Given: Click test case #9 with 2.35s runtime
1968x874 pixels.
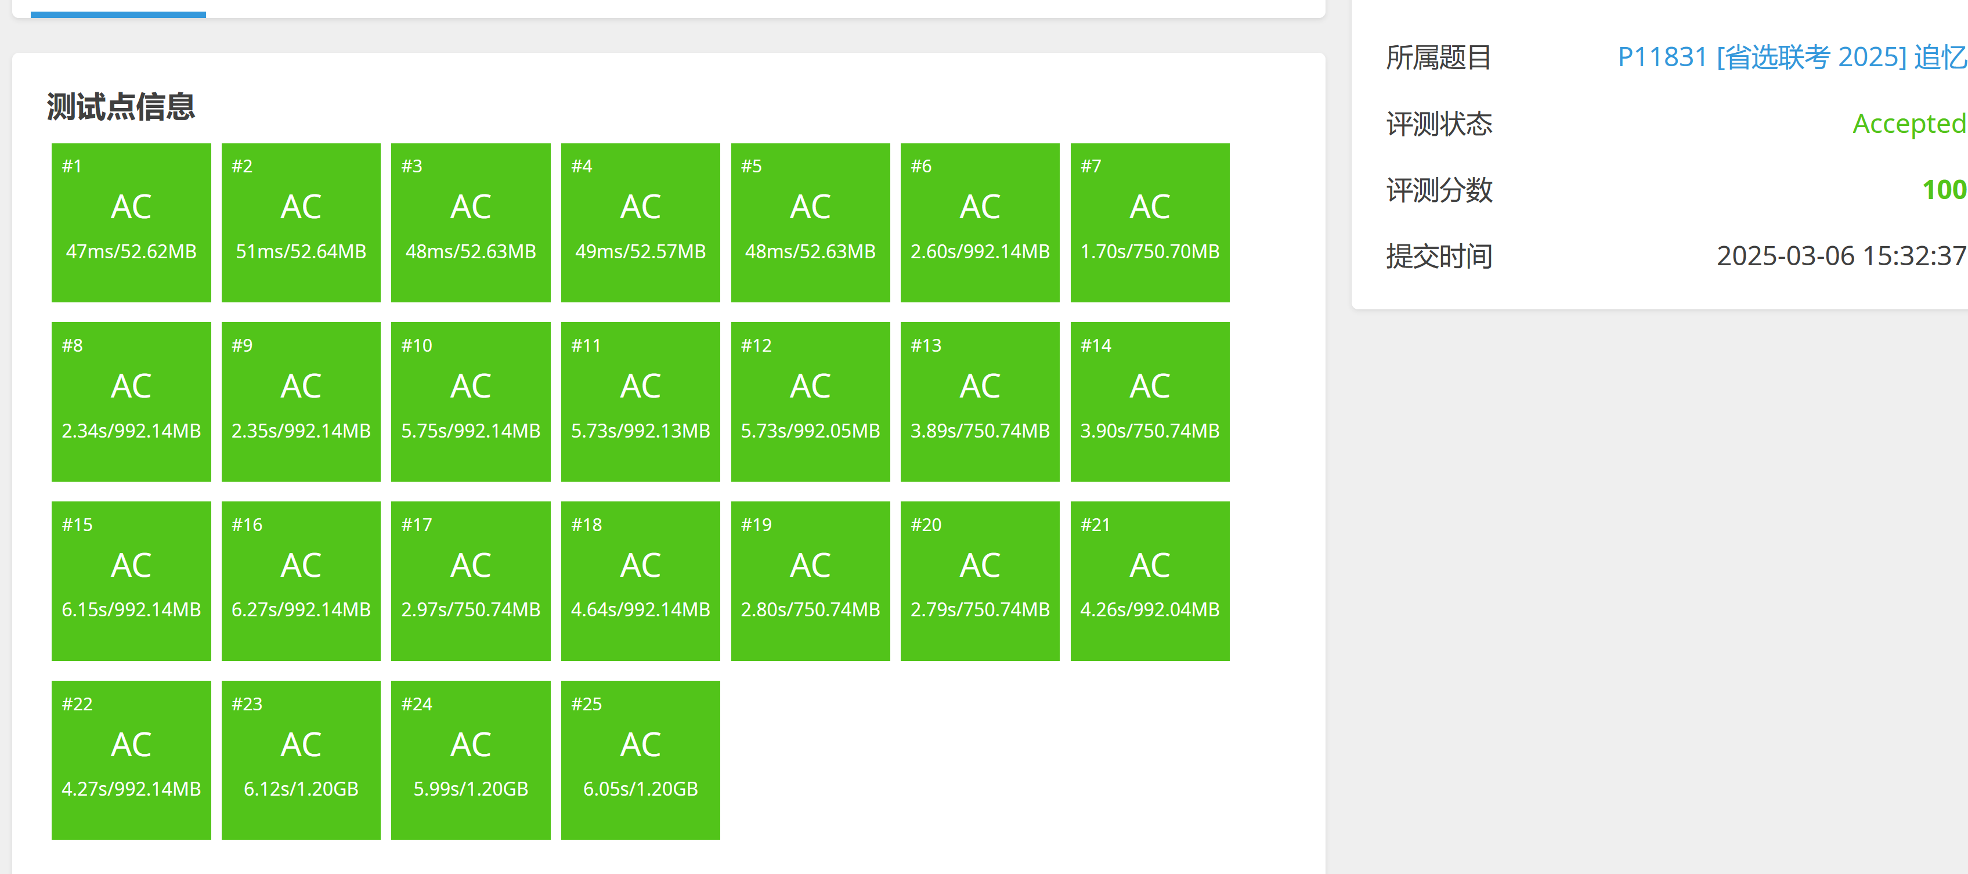Looking at the screenshot, I should [x=300, y=402].
